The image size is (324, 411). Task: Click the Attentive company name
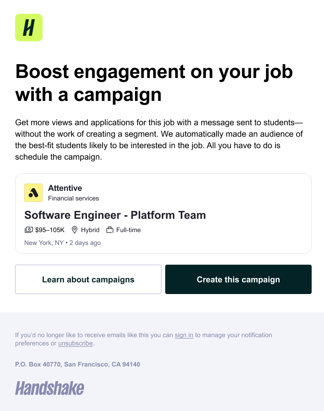[x=65, y=188]
